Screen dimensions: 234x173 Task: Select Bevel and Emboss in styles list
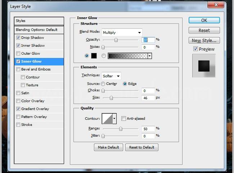pos(36,69)
